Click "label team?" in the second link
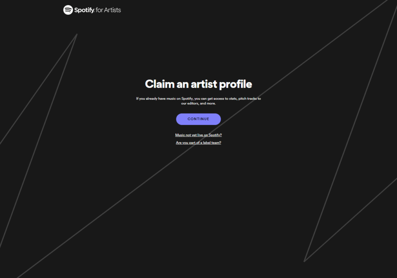Viewport: 397px width, 278px height. (212, 143)
